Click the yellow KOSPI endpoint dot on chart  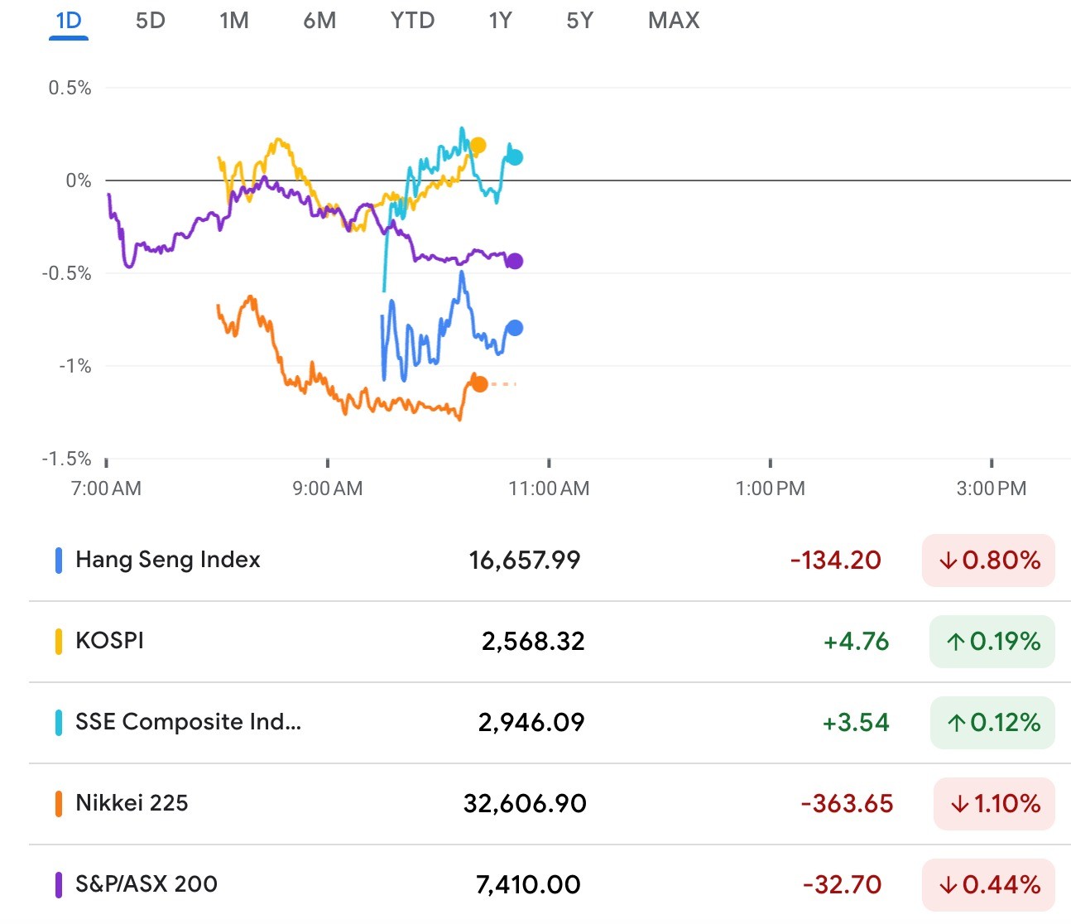point(478,146)
